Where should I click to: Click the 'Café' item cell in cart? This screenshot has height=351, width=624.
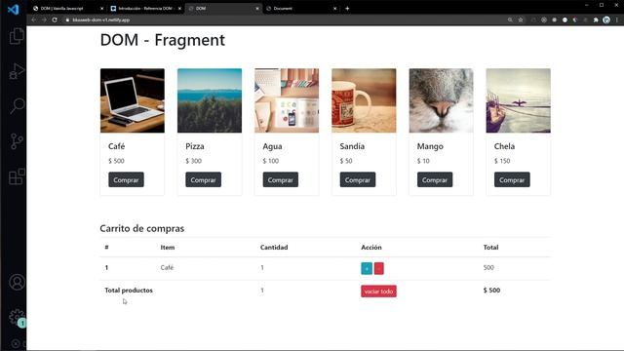coord(167,267)
